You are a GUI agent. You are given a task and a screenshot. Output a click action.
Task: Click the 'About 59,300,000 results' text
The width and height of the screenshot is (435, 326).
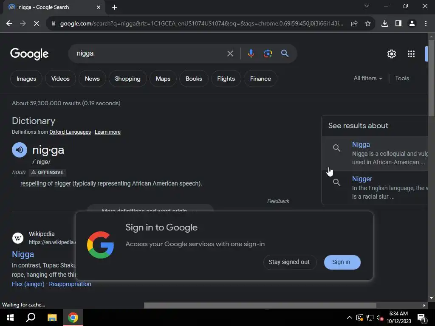(66, 104)
